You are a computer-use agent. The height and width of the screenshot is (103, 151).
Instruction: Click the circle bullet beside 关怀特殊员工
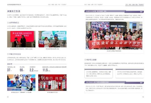click(x=8, y=23)
